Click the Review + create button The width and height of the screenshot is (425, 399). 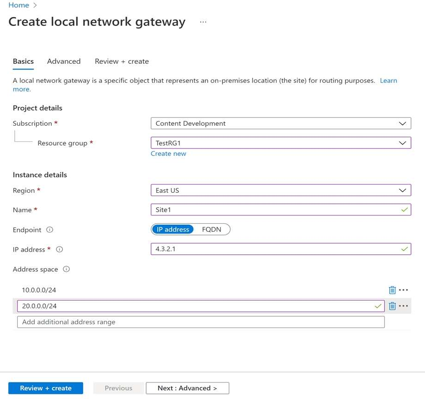click(46, 388)
